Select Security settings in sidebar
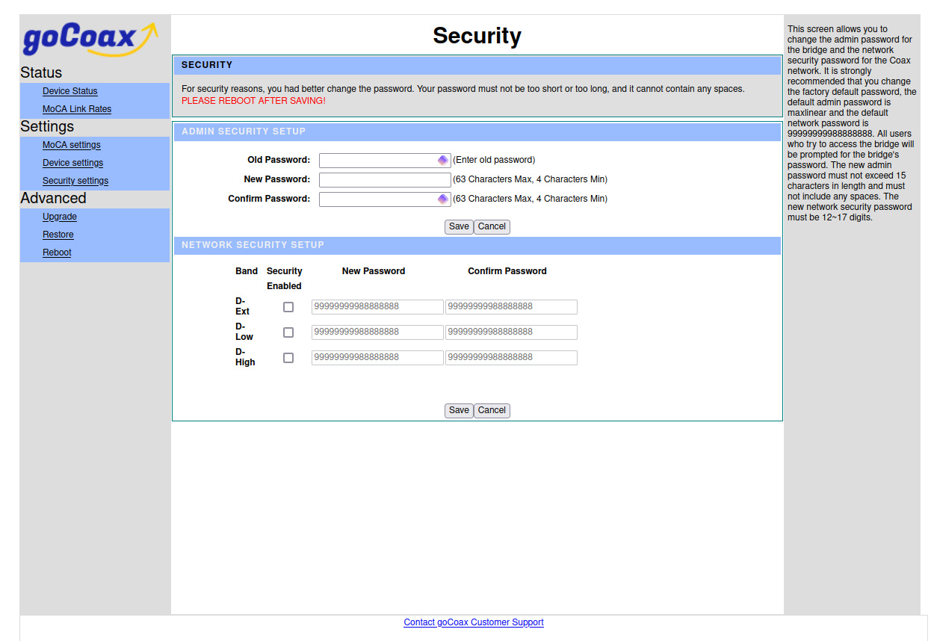The height and width of the screenshot is (641, 931). pyautogui.click(x=75, y=181)
